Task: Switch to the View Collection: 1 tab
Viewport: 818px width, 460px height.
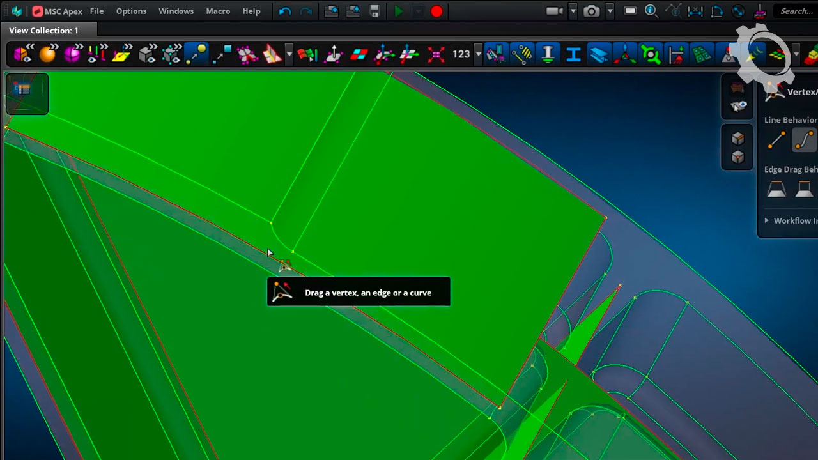Action: pos(43,31)
